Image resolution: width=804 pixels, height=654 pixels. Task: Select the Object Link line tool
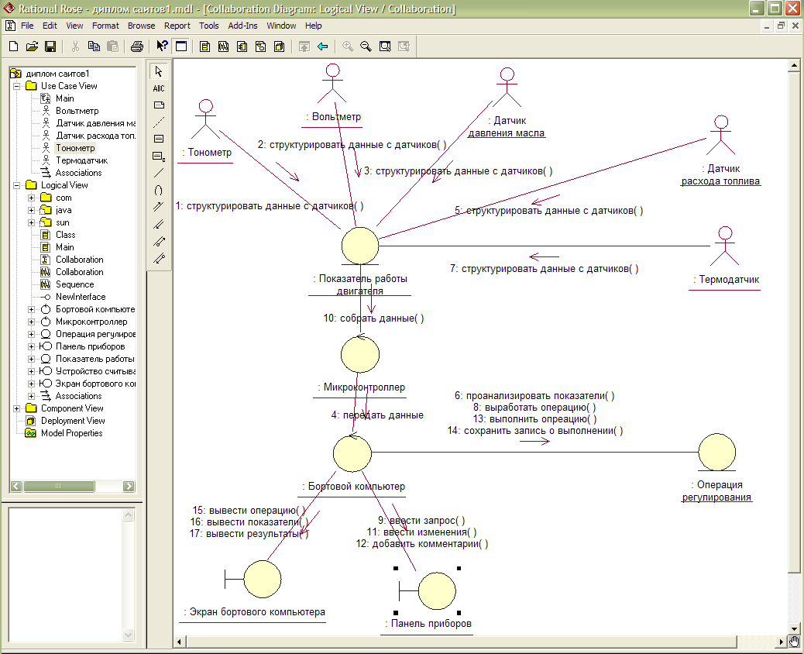(x=159, y=173)
